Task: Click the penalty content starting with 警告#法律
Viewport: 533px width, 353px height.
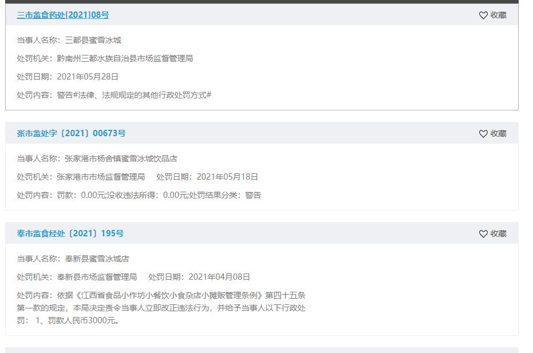Action: point(134,95)
